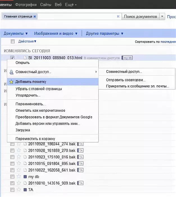Choose Загрузка menu entry

pos(53,130)
